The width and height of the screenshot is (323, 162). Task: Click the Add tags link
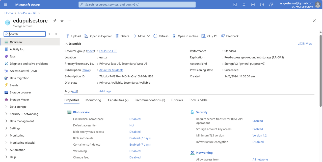105,91
